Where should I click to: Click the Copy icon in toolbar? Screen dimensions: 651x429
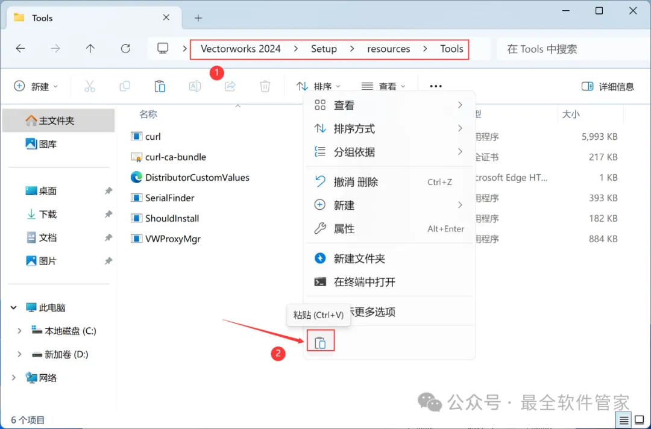125,86
